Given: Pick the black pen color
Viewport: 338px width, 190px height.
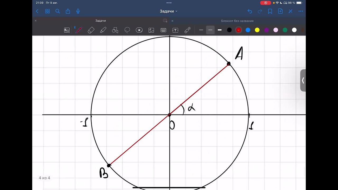Looking at the screenshot, I should 229,30.
